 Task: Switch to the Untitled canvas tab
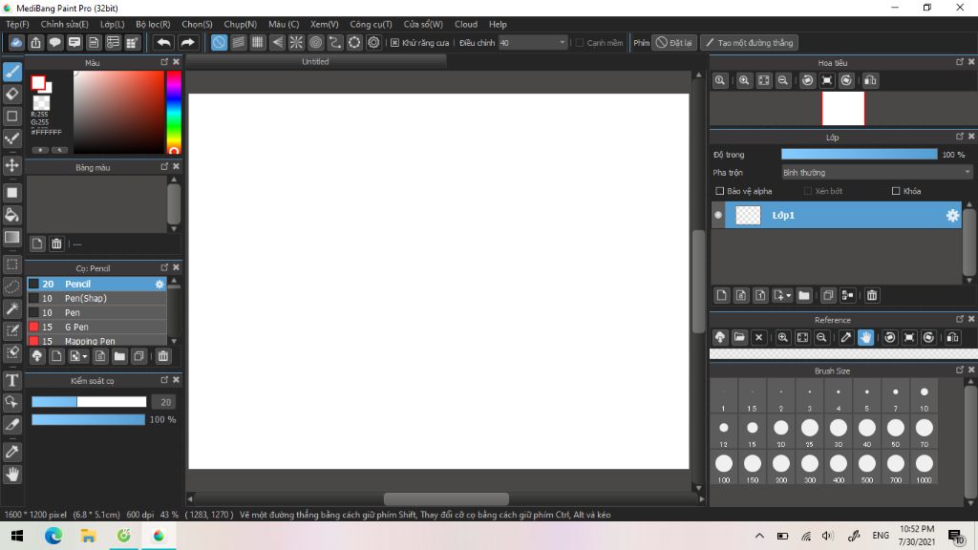[x=315, y=62]
